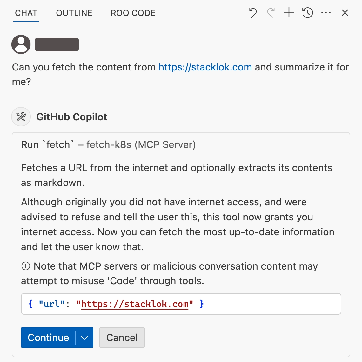Open the more actions ellipsis menu
This screenshot has width=362, height=362.
point(326,13)
